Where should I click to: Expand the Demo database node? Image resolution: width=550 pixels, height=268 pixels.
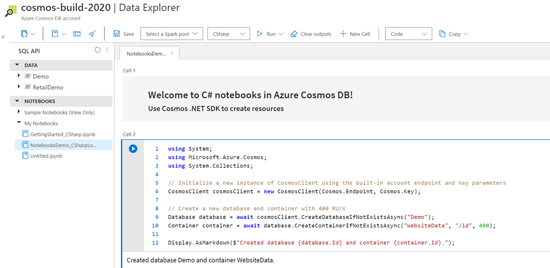pos(19,76)
